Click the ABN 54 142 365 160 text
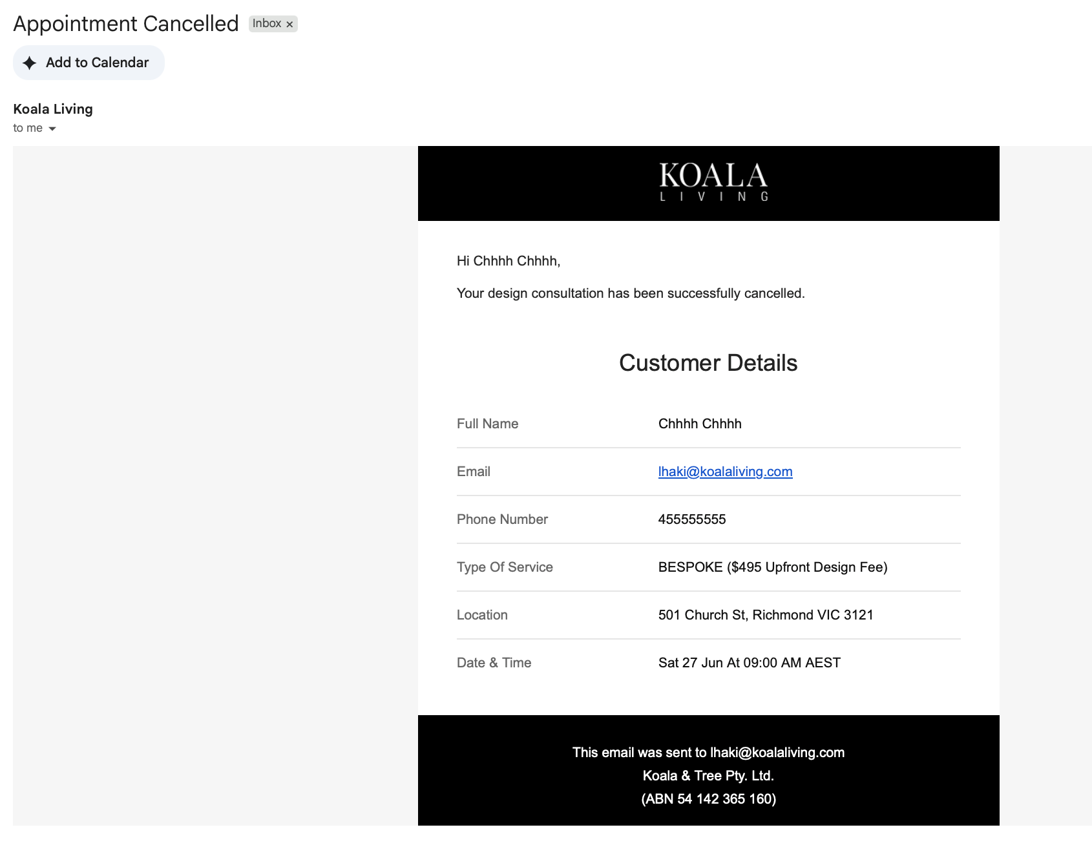The image size is (1092, 845). pos(708,799)
